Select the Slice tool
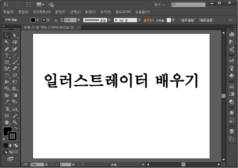Viewport: 238px width, 168px height. click(x=15, y=116)
